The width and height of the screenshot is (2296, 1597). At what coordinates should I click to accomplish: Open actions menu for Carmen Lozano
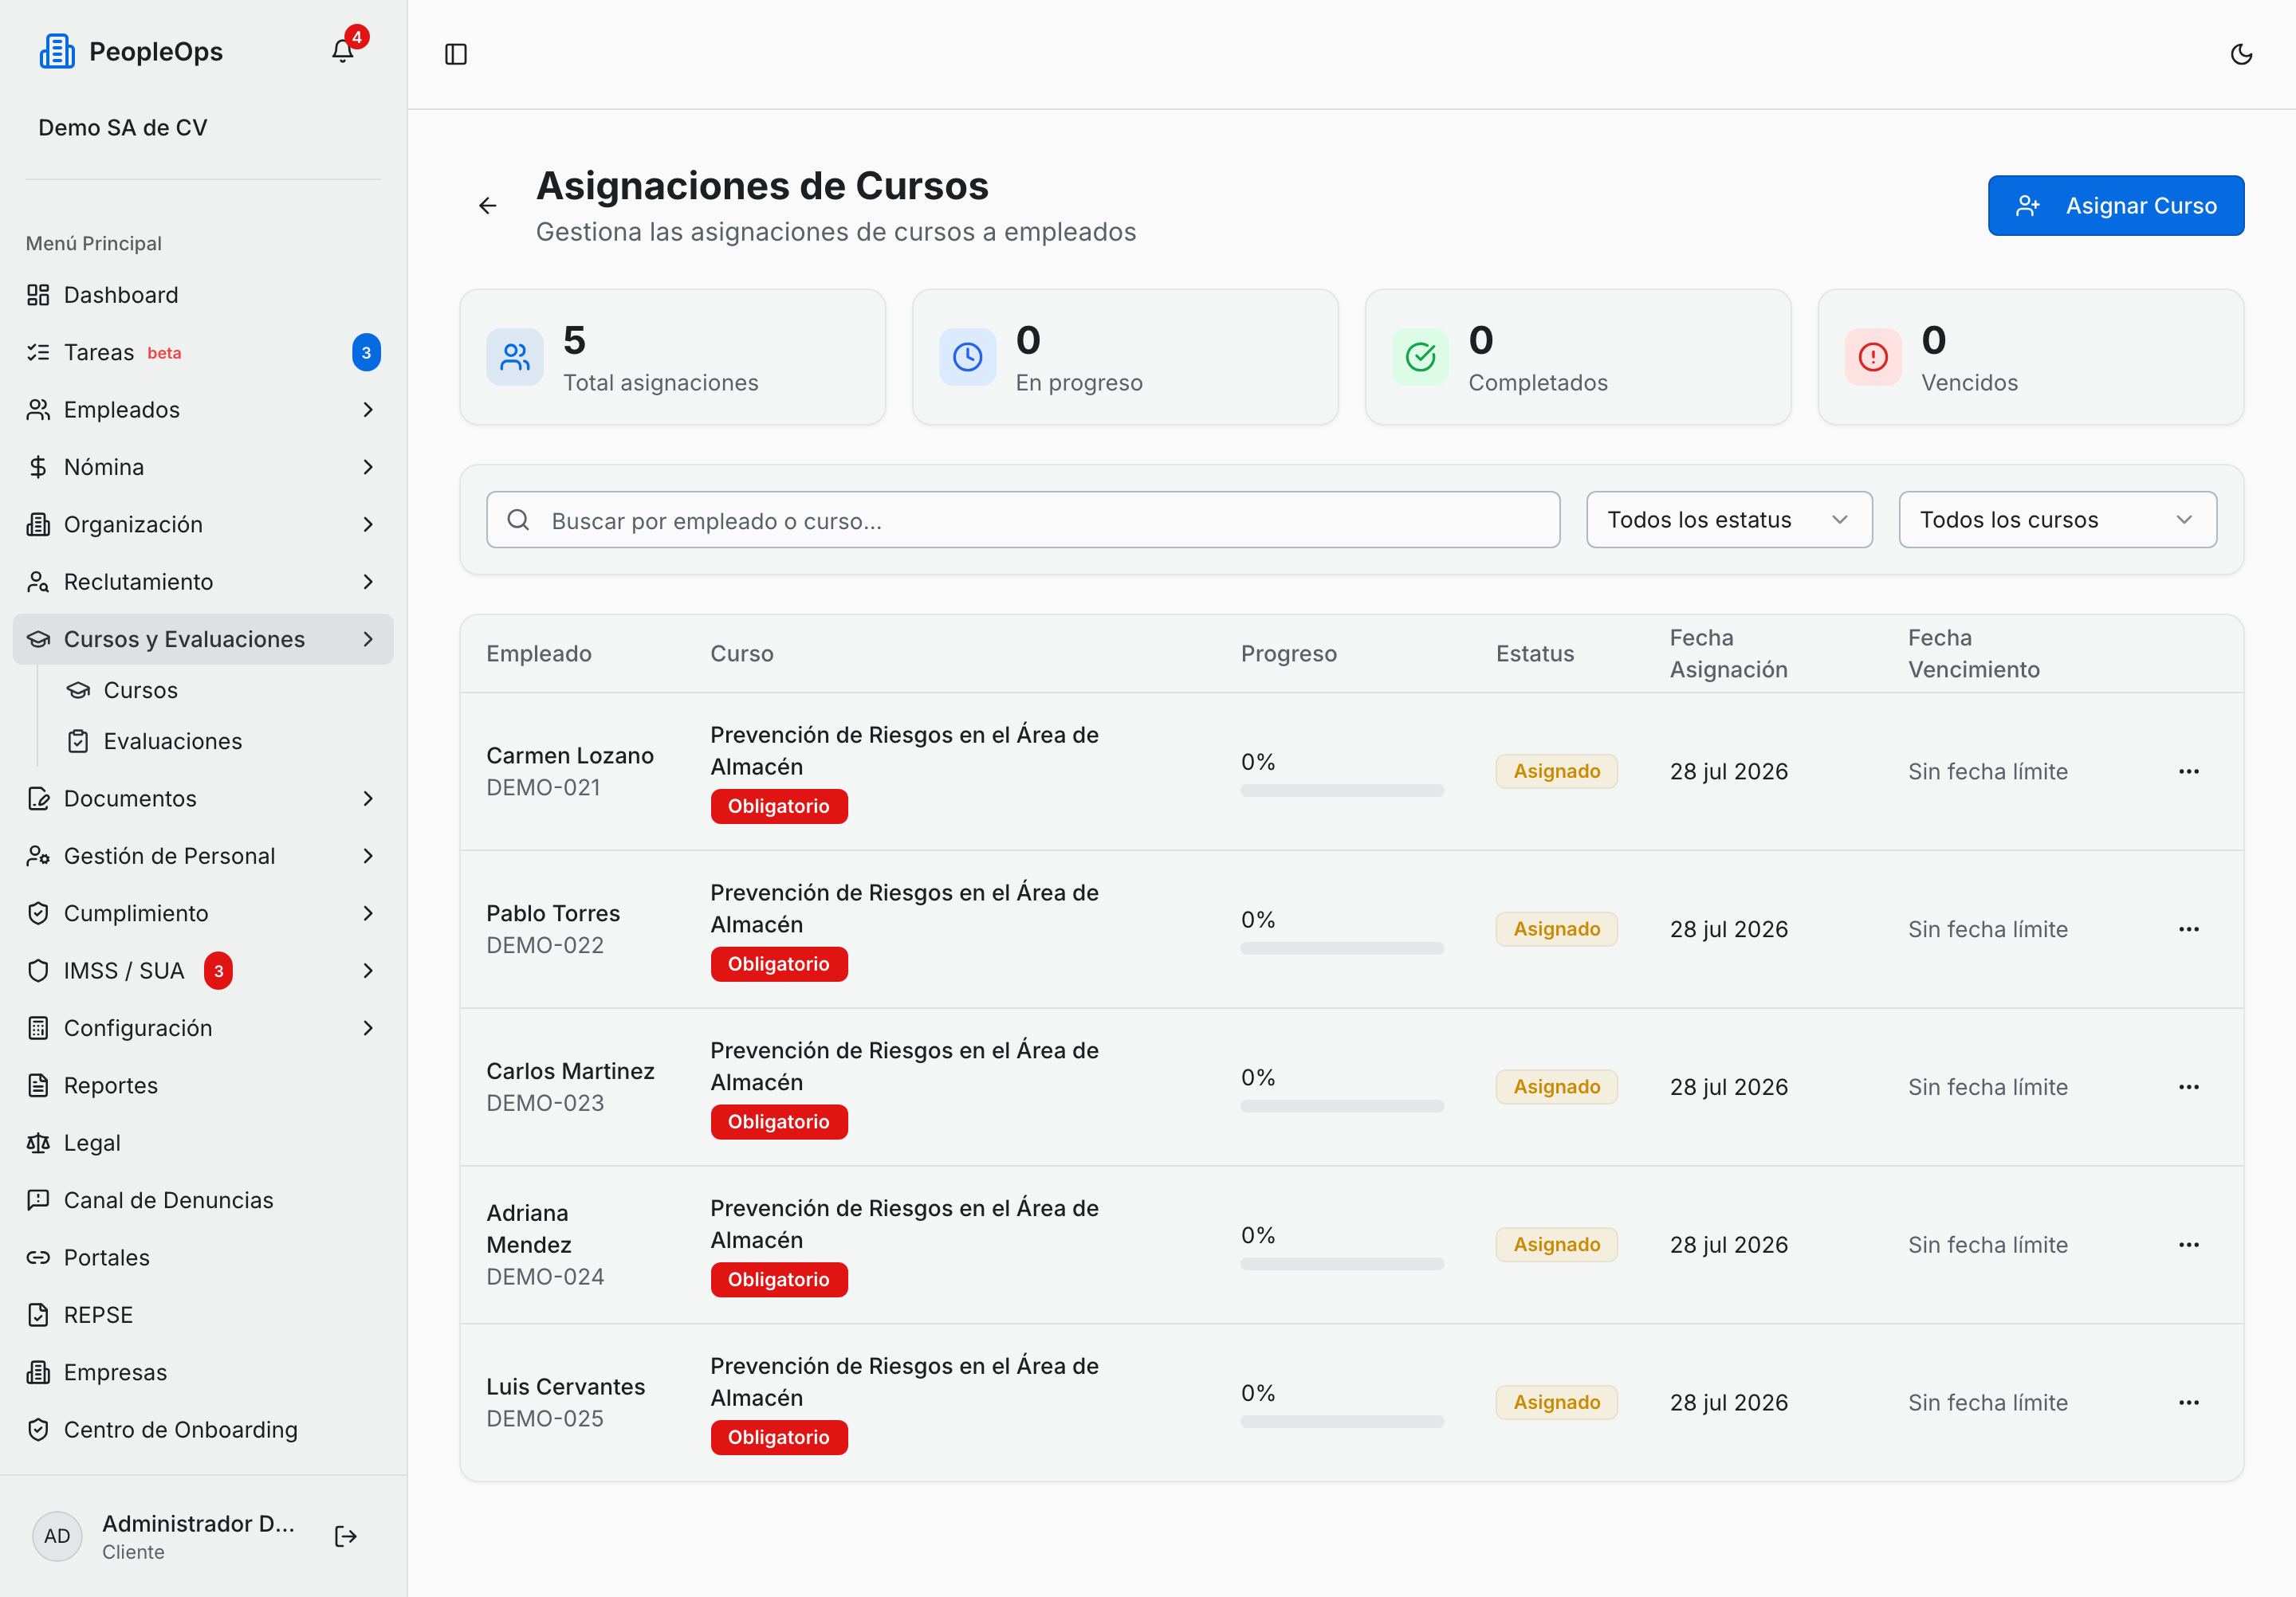2189,771
